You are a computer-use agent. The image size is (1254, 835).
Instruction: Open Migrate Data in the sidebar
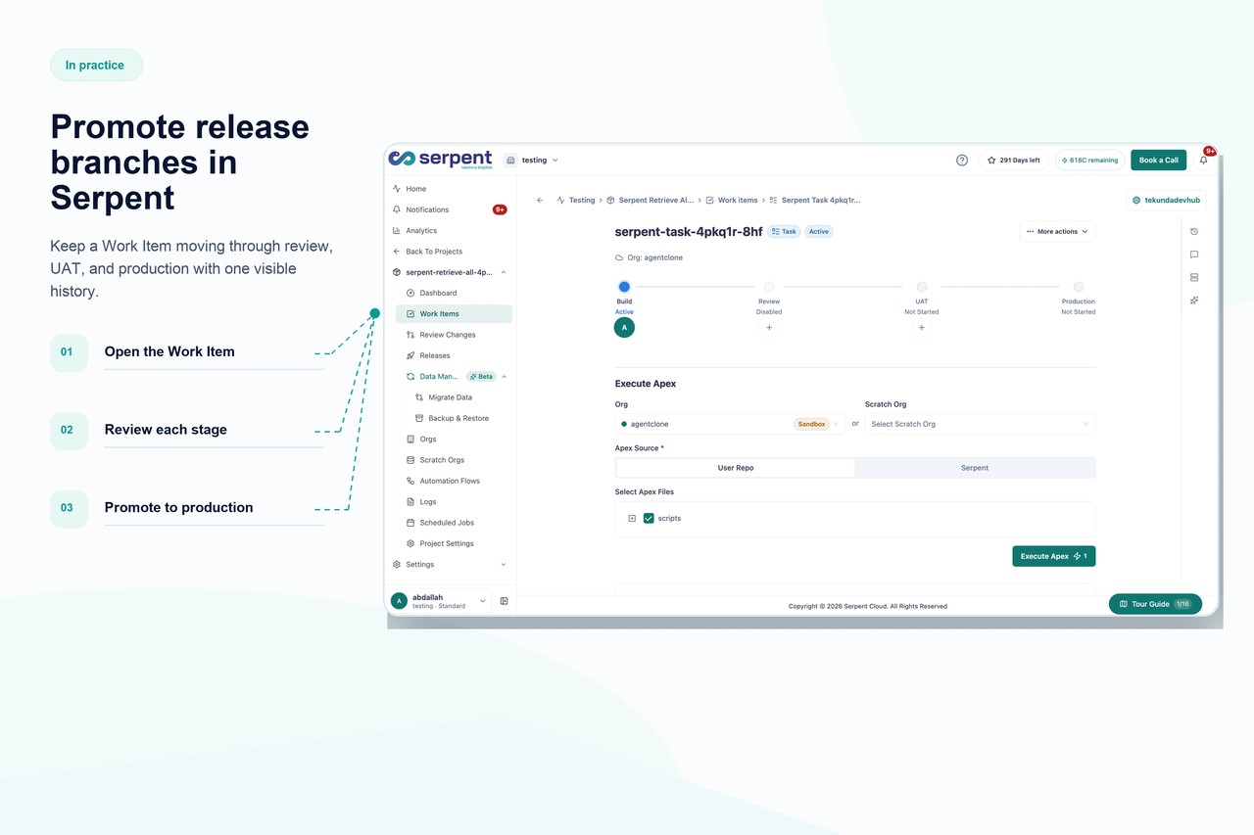pos(460,397)
